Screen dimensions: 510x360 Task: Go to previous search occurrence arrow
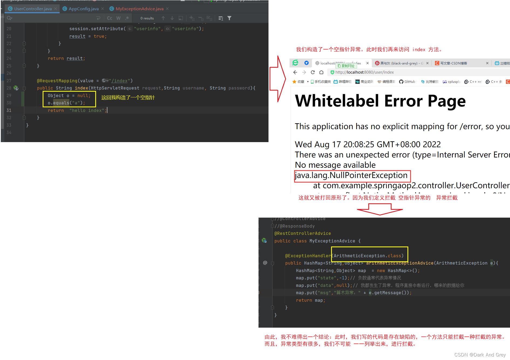[x=163, y=18]
